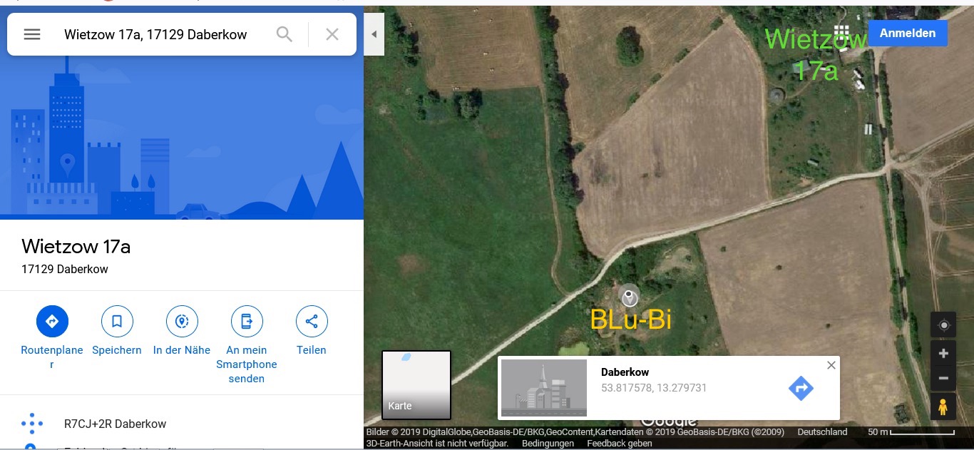This screenshot has width=974, height=450.
Task: Sign in with Anmelden button
Action: (x=908, y=34)
